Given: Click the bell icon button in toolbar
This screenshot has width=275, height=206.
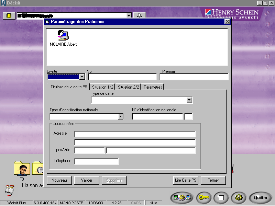Looking at the screenshot, I should [139, 15].
